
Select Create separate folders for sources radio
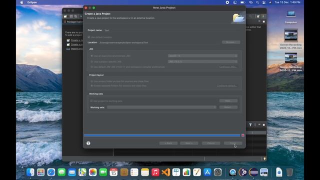[92, 85]
